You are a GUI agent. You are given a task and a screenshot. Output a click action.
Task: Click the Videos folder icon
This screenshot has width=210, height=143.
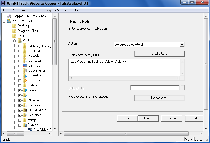25,125
